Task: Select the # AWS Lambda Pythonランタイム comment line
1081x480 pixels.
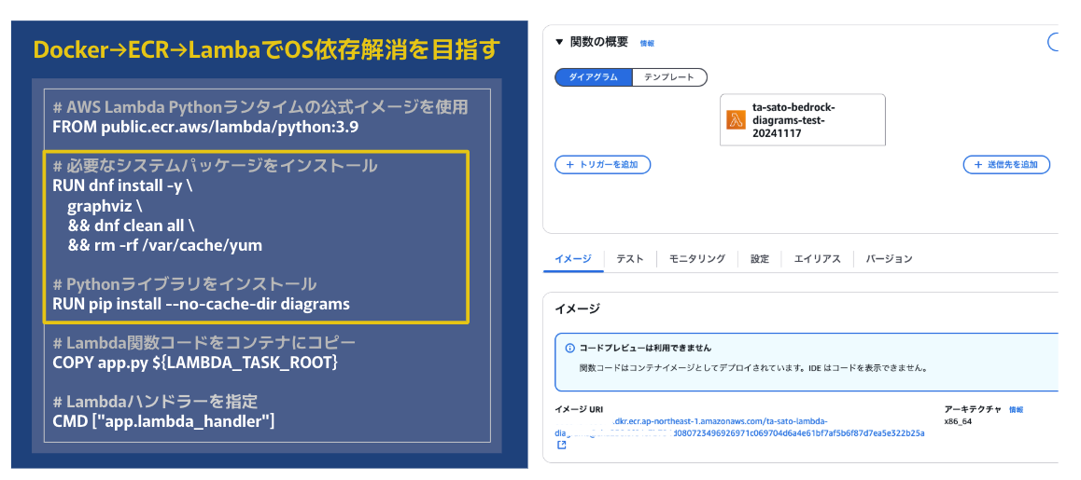Action: pos(260,107)
